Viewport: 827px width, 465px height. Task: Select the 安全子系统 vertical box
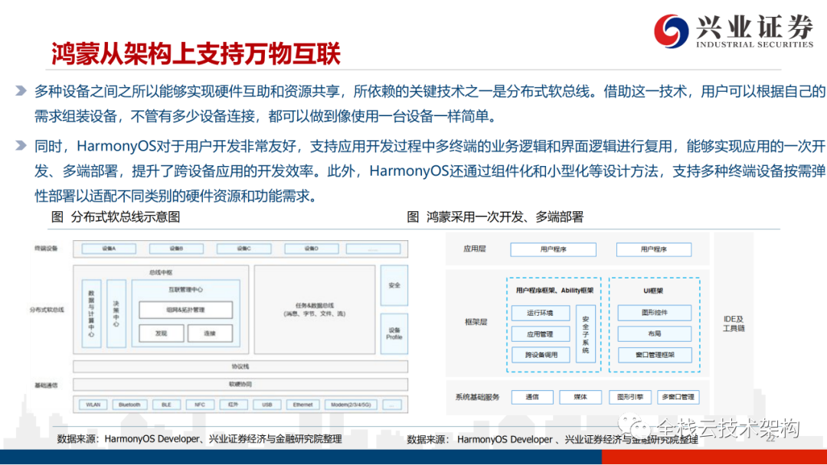586,334
